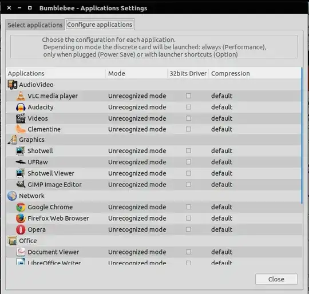Click the vertical scrollbar of application list
Screen dimensions: 309x294
302,136
